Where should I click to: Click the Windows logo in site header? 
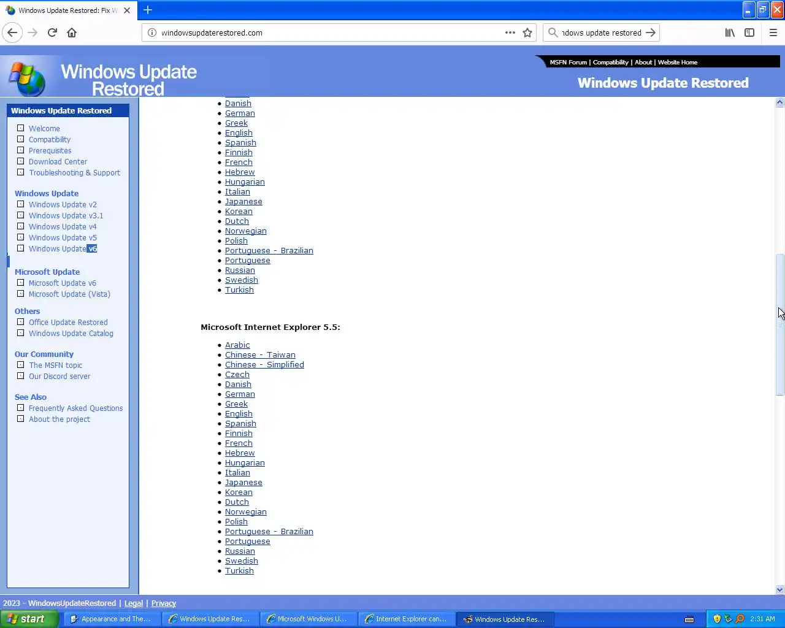click(26, 78)
